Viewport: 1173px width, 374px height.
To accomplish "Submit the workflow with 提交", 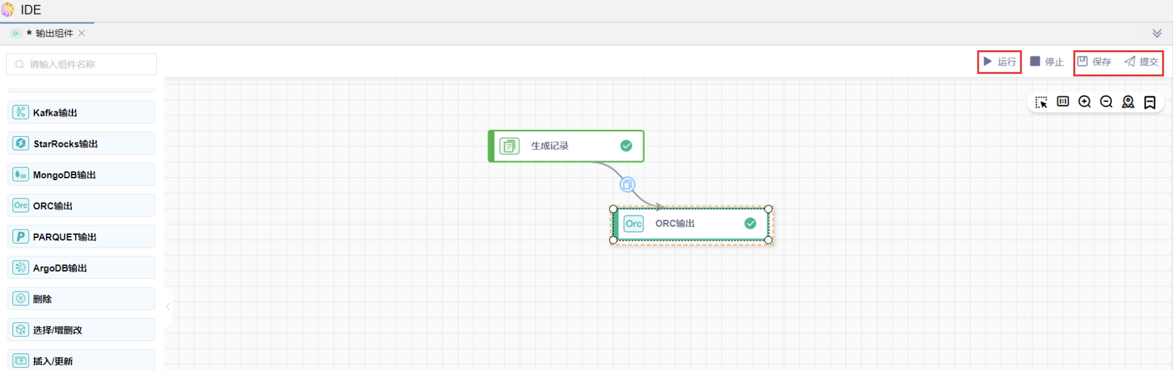I will [1141, 62].
